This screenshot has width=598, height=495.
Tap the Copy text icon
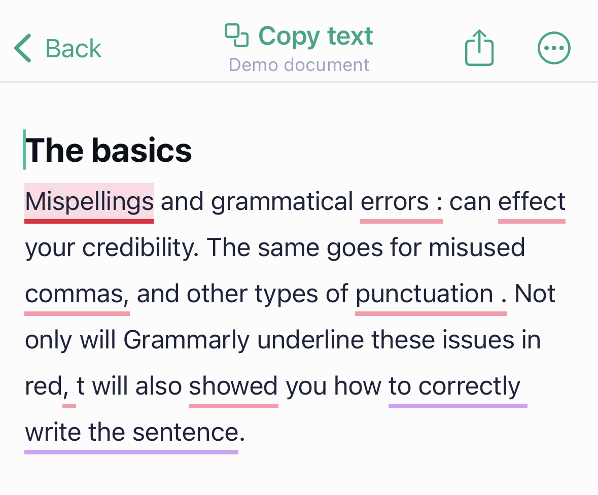(236, 35)
